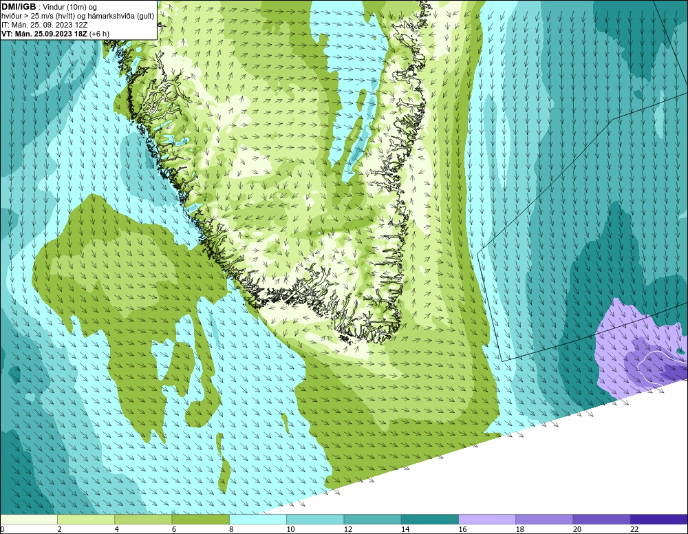Click the legend label '22'
This screenshot has width=688, height=534.
pyautogui.click(x=634, y=529)
